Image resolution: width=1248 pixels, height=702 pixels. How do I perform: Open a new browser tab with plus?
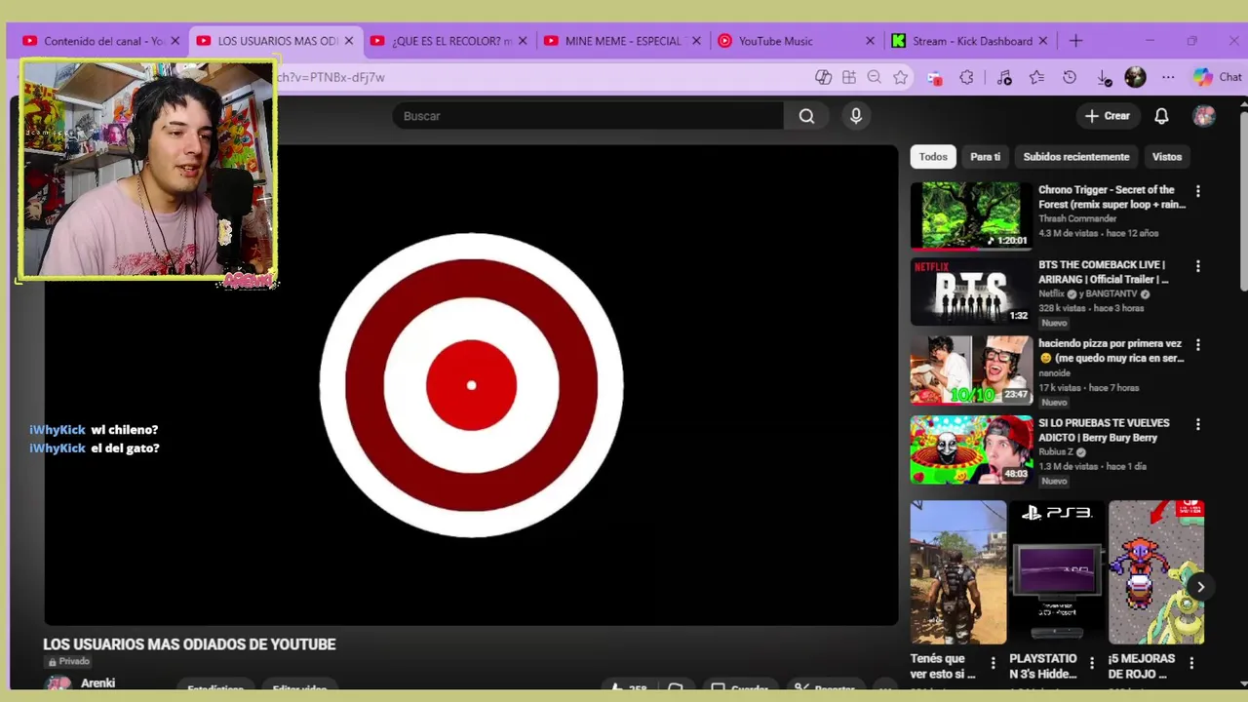[1075, 41]
